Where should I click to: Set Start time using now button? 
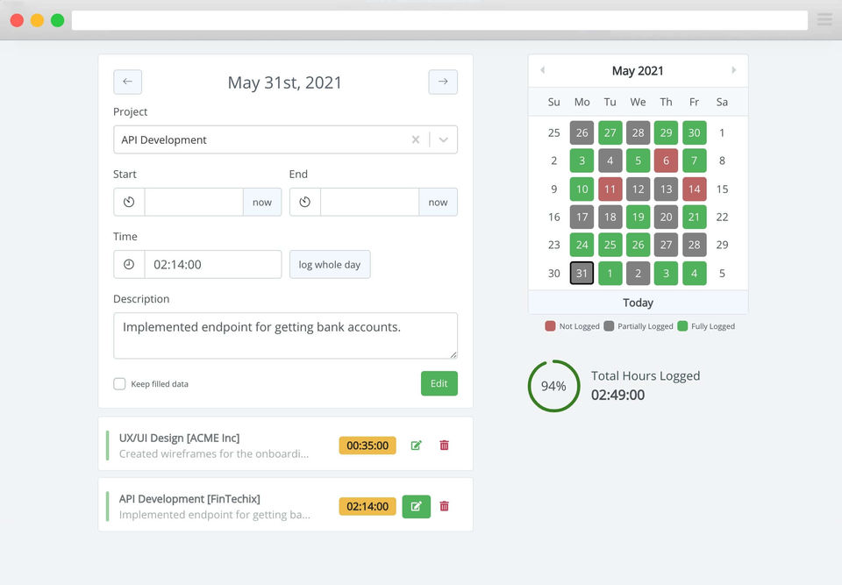click(262, 202)
